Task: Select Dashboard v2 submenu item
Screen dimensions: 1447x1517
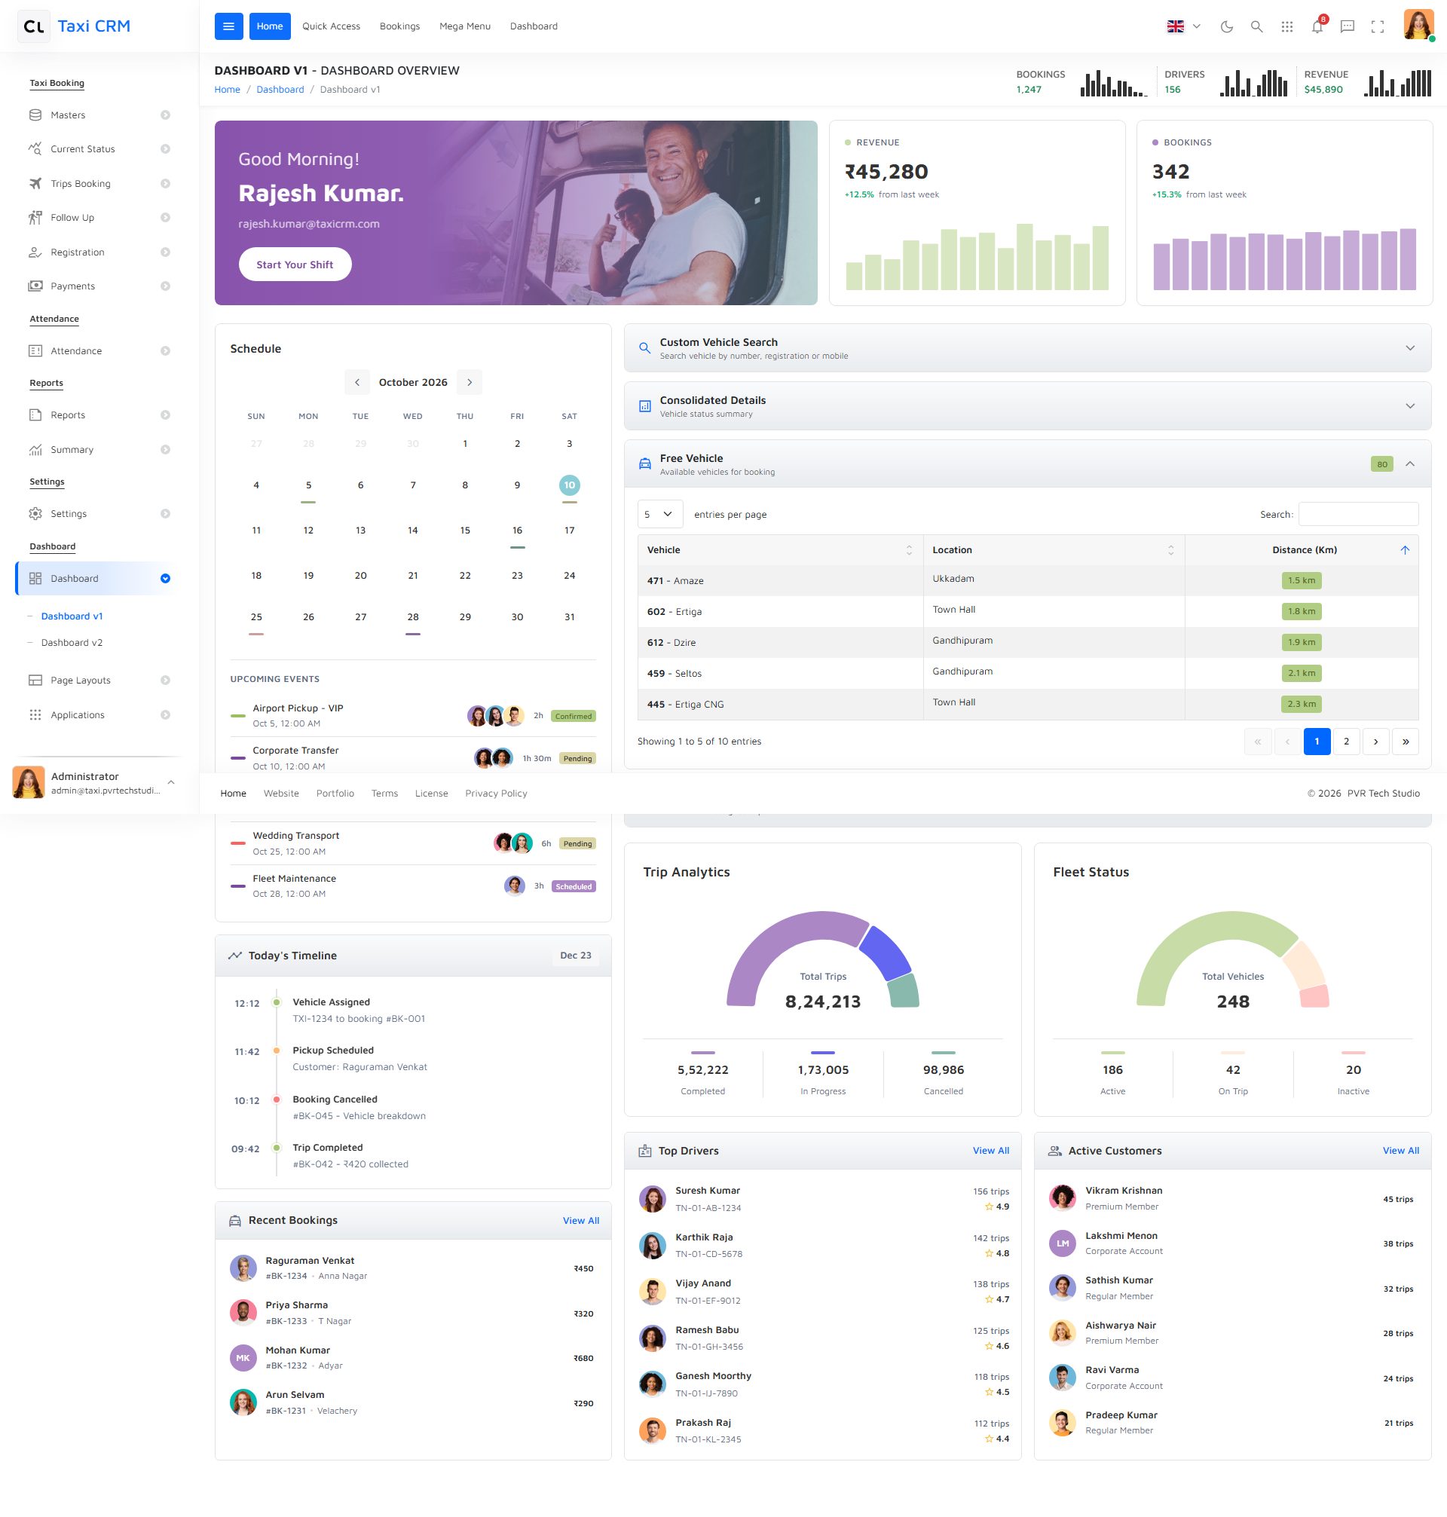Action: click(x=72, y=642)
